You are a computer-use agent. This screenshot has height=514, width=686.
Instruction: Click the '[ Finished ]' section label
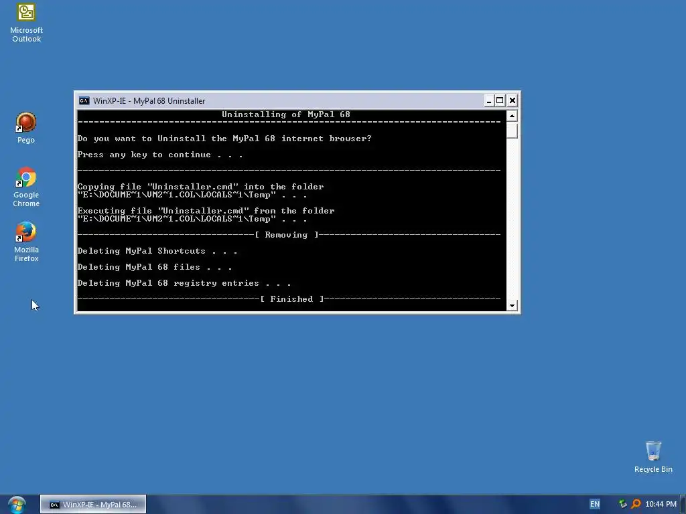coord(292,299)
